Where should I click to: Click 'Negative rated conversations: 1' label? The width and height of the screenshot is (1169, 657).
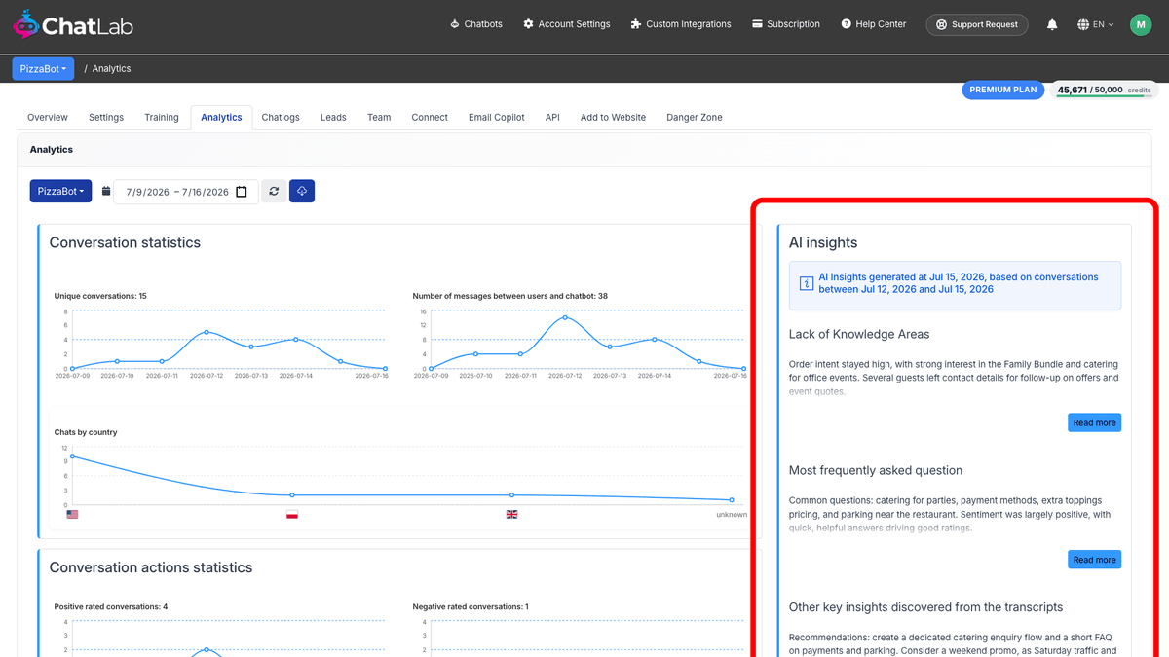click(471, 607)
